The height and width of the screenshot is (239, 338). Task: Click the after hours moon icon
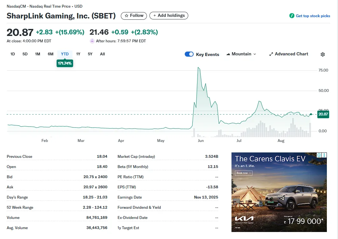pos(92,41)
